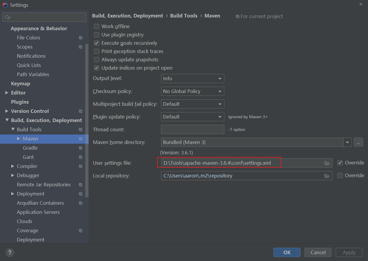This screenshot has height=261, width=368.
Task: Click the Cancel button
Action: coord(318,252)
